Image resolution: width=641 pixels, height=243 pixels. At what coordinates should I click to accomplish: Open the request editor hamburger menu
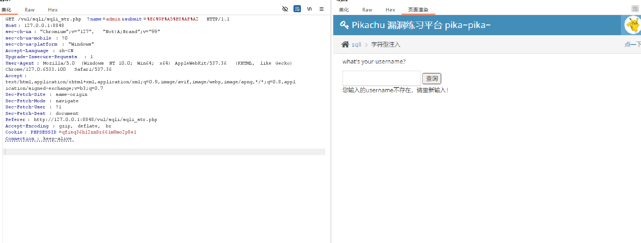pyautogui.click(x=321, y=9)
